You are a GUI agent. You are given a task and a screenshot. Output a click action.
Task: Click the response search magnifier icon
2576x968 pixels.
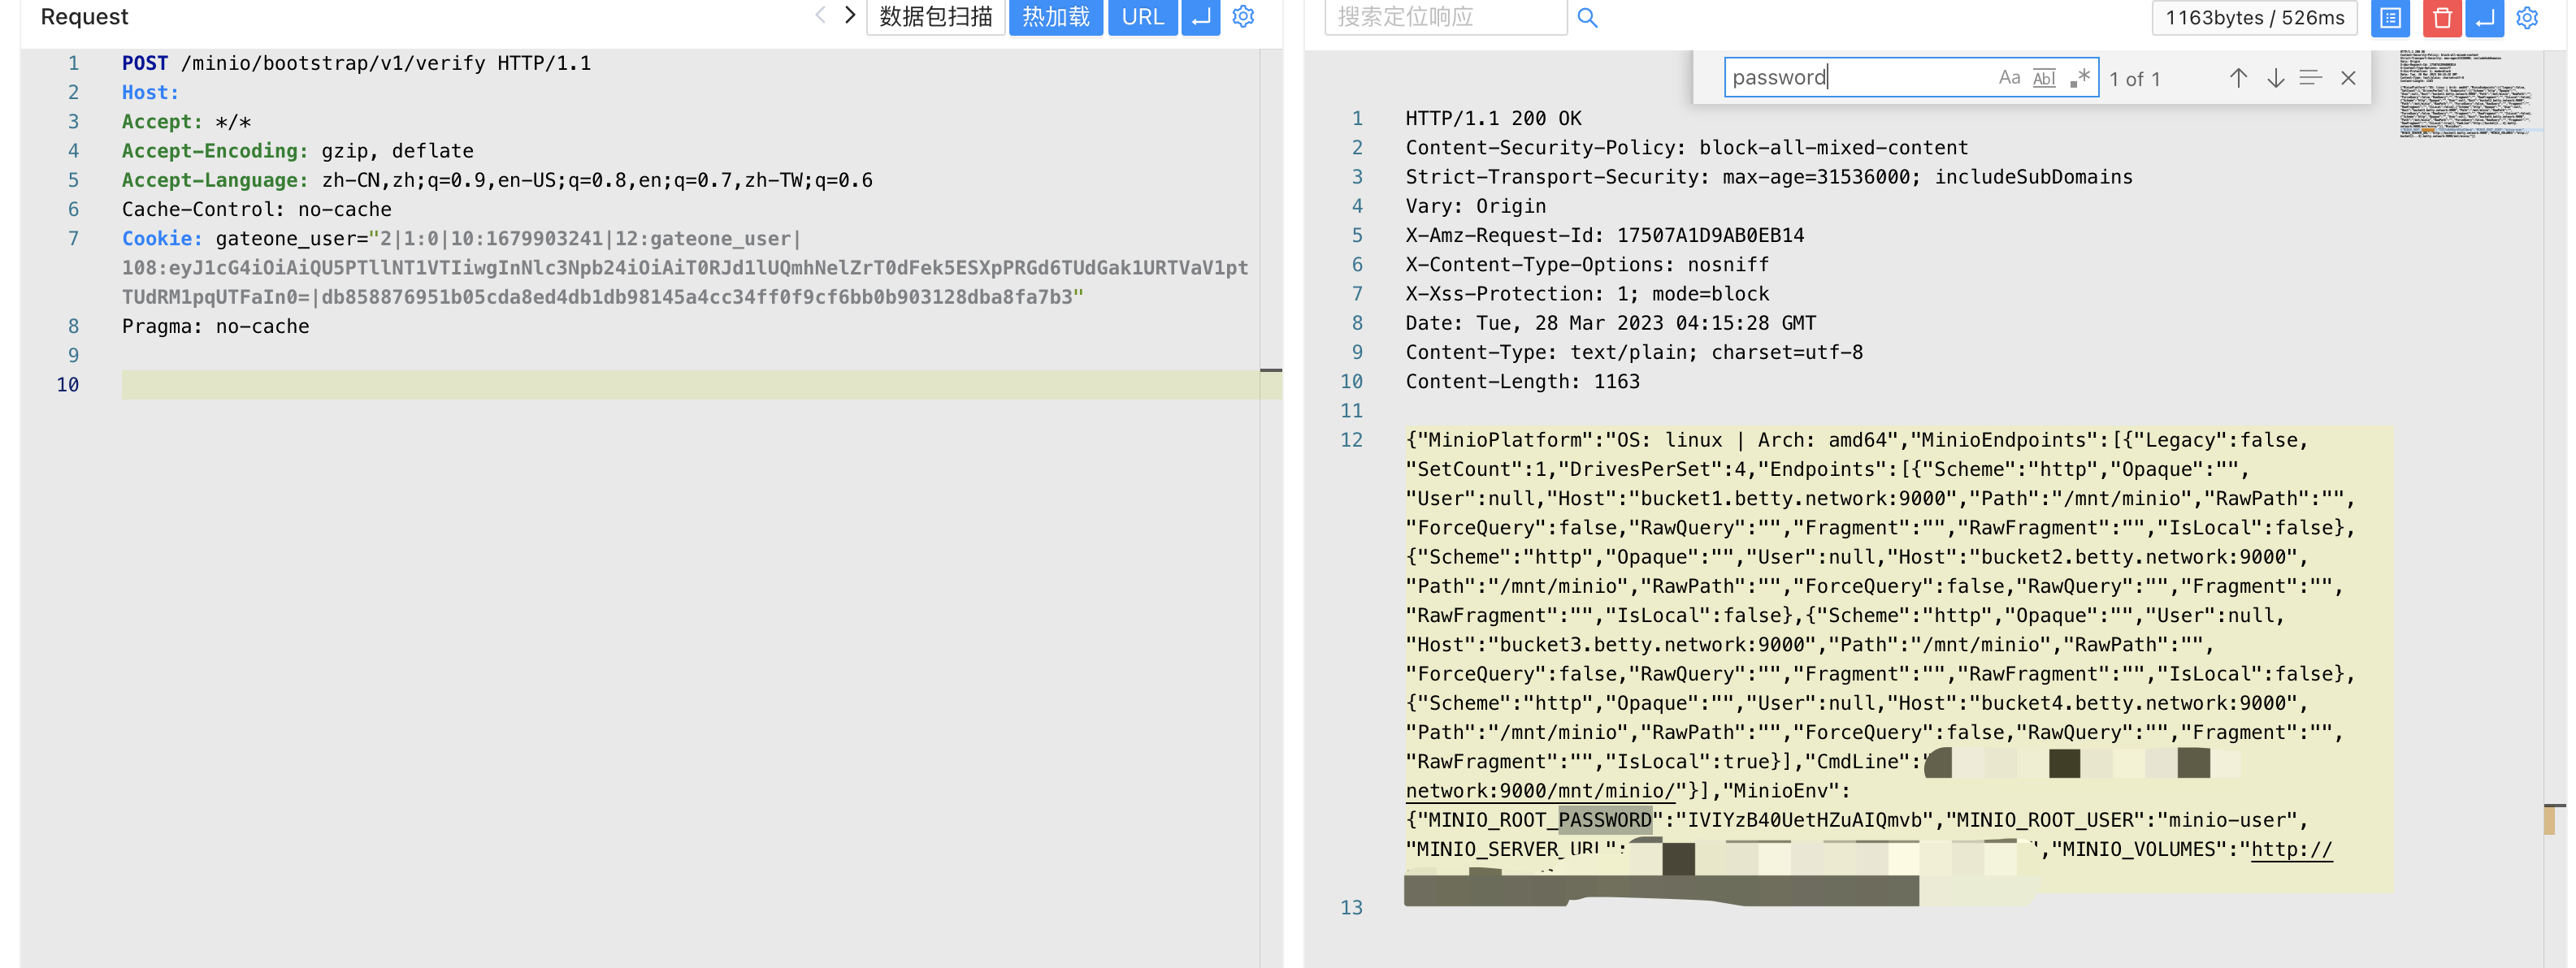coord(1587,17)
